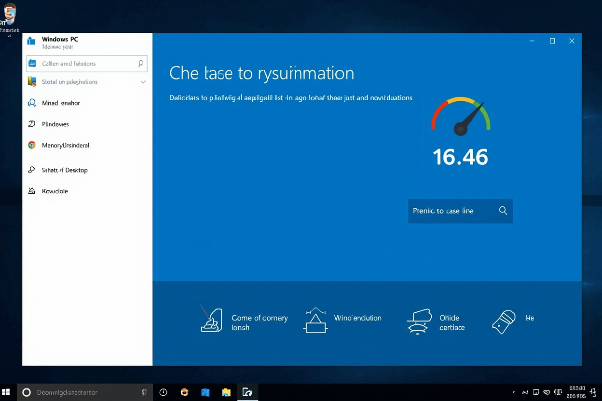Open the Chrome-style 'MenoryUrsinderal' icon
This screenshot has height=401, width=602.
pyautogui.click(x=32, y=145)
